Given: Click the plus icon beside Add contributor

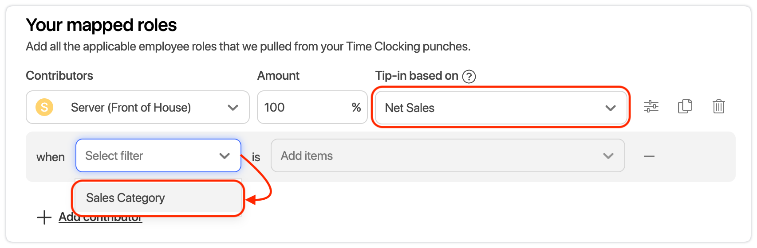Looking at the screenshot, I should pyautogui.click(x=44, y=217).
